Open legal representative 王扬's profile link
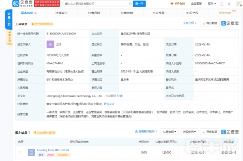The width and height of the screenshot is (243, 161). coord(58,44)
